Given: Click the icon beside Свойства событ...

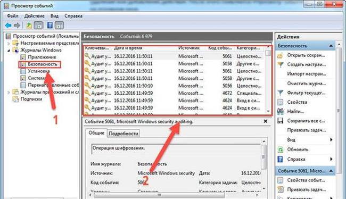Looking at the screenshot, I should [x=280, y=180].
